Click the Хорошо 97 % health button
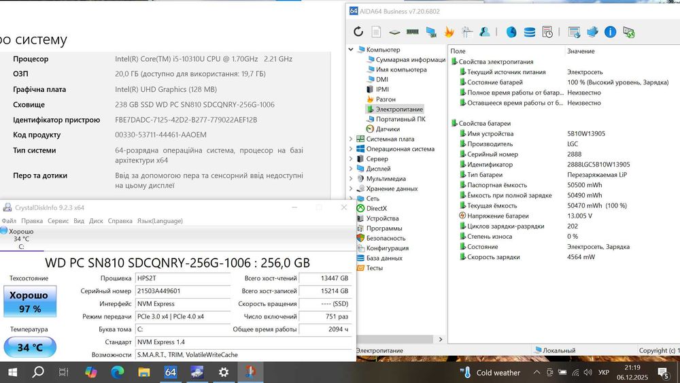This screenshot has width=680, height=383. pos(30,301)
